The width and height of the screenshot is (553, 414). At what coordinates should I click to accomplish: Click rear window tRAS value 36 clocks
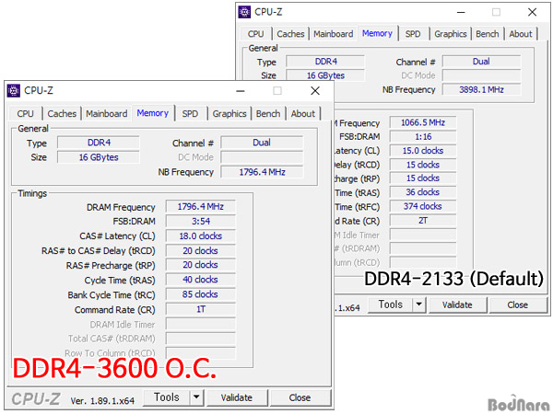pos(423,192)
